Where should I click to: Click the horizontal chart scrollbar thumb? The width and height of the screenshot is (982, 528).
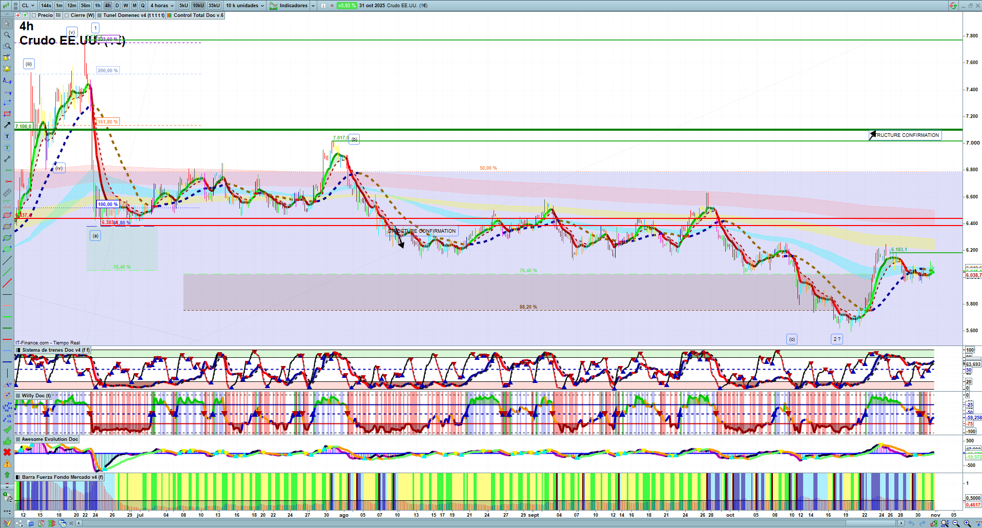pyautogui.click(x=871, y=523)
